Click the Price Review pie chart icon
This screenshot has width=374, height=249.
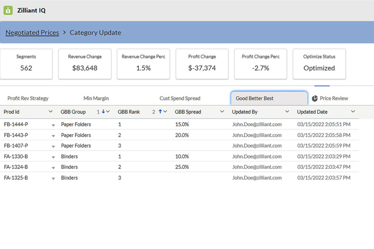(315, 99)
